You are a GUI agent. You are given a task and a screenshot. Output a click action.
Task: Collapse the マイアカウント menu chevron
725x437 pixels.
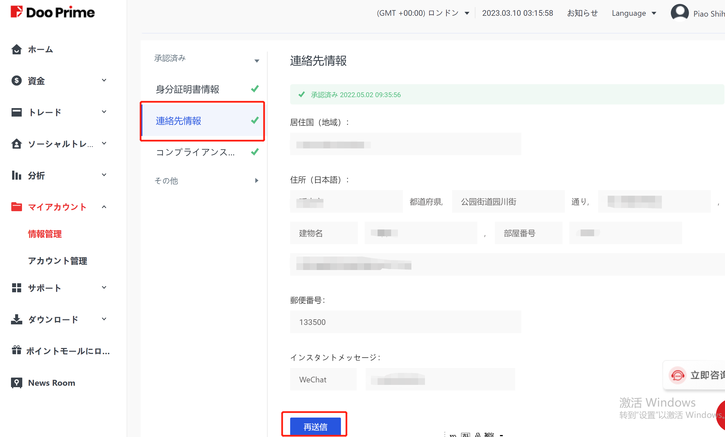(104, 207)
